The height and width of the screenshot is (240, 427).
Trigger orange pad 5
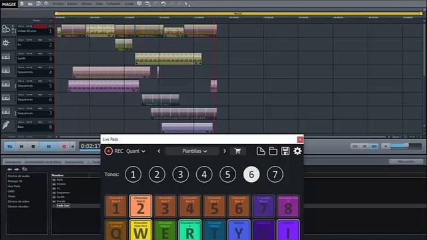point(214,206)
